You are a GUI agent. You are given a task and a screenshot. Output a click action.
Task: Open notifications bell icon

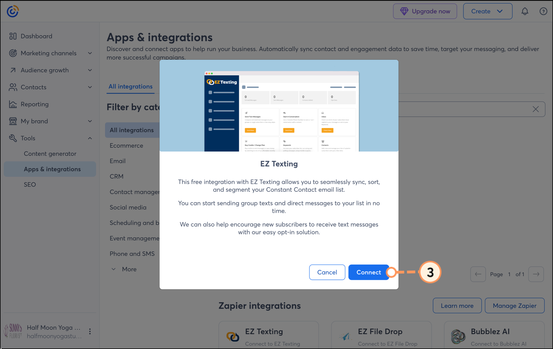pyautogui.click(x=525, y=11)
